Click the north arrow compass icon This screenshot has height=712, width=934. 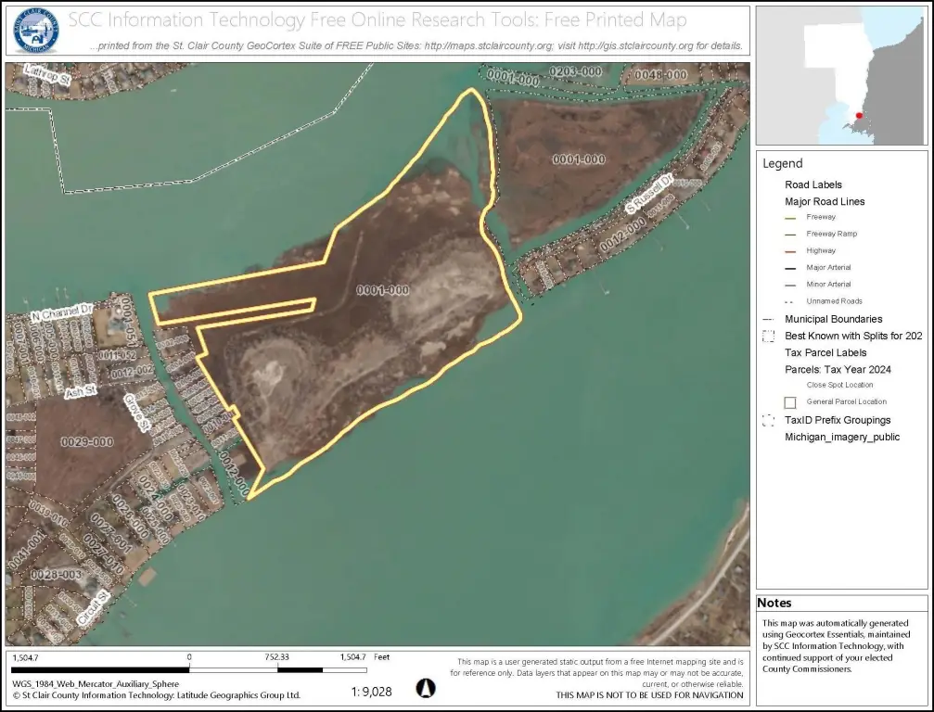click(x=425, y=689)
